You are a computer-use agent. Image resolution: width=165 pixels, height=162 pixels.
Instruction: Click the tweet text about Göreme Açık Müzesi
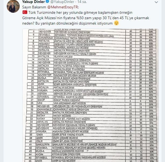[86, 18]
